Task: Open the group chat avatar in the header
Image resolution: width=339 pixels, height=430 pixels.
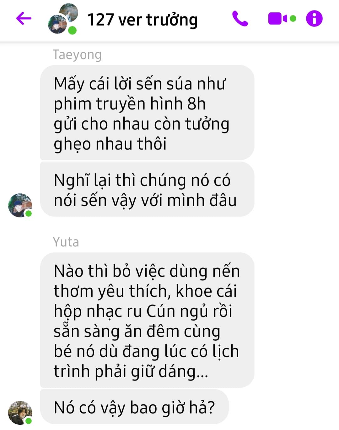Action: point(63,18)
